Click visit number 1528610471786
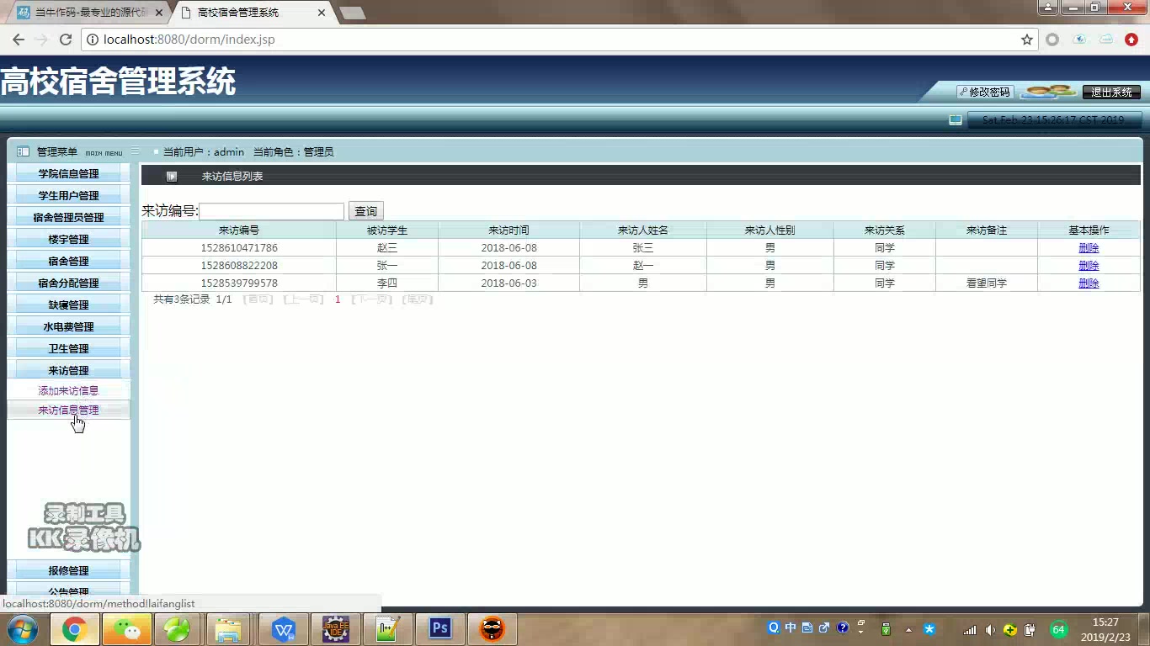 click(239, 248)
